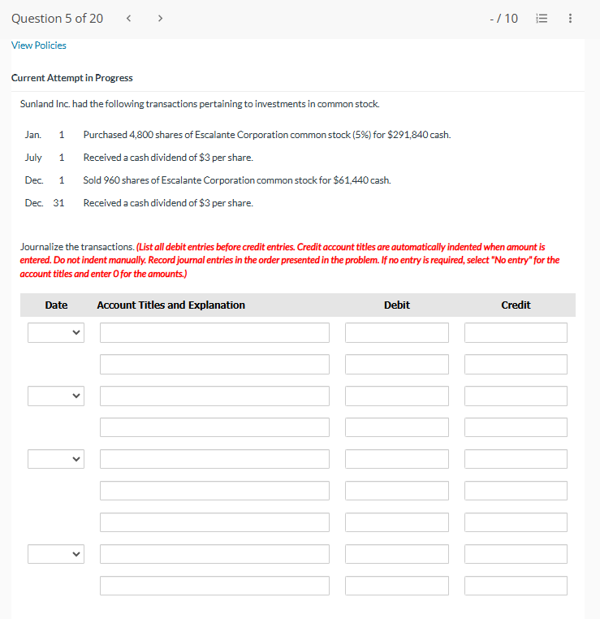This screenshot has width=600, height=619.
Task: Click 'Account Titles and Explanation' column header
Action: click(171, 305)
